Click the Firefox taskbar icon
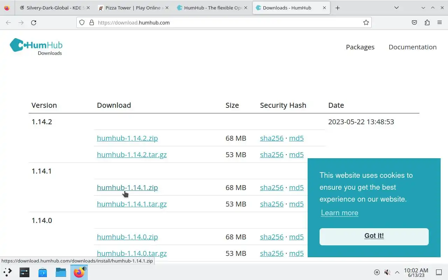The width and height of the screenshot is (448, 280). tap(79, 272)
